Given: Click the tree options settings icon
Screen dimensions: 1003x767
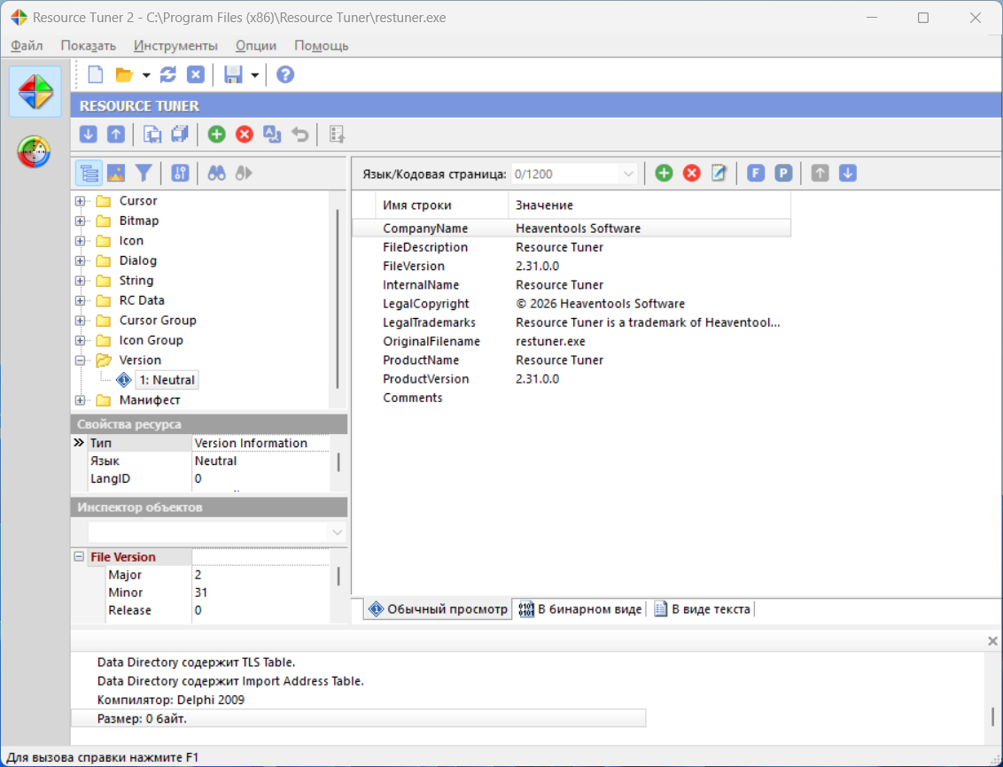Looking at the screenshot, I should (x=181, y=174).
